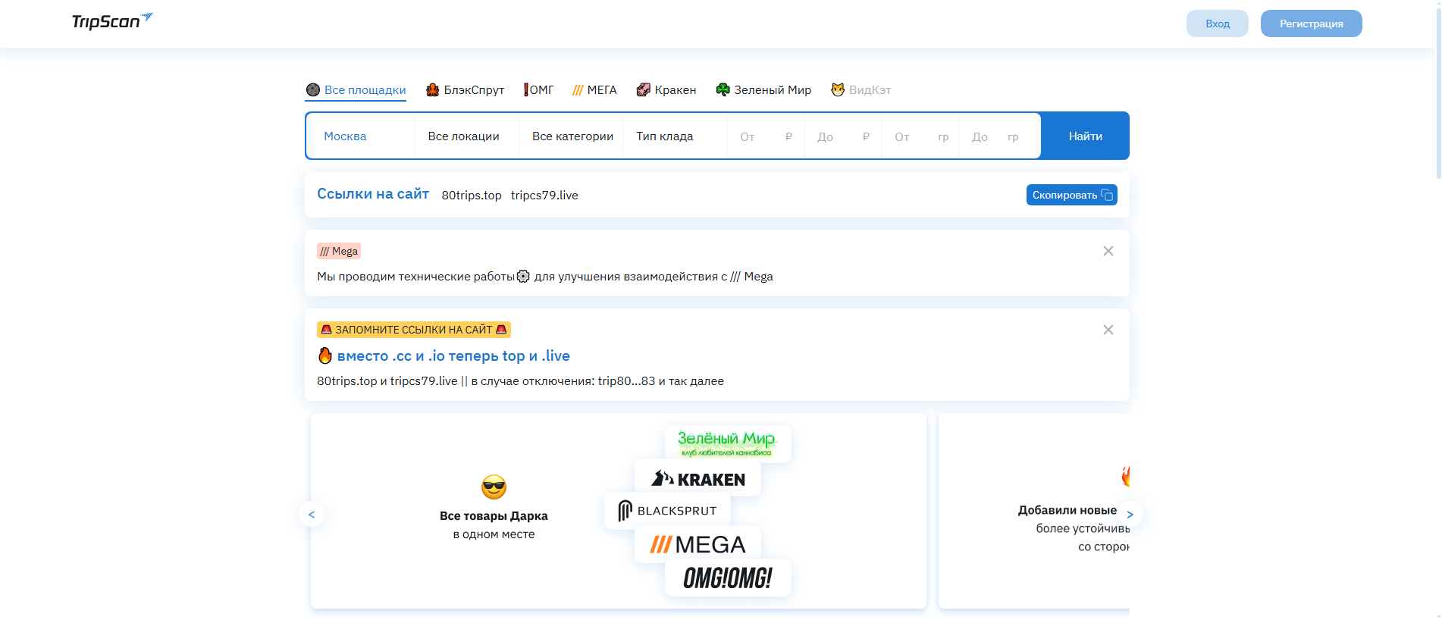1442x620 pixels.
Task: Click the Найти search button
Action: point(1085,136)
